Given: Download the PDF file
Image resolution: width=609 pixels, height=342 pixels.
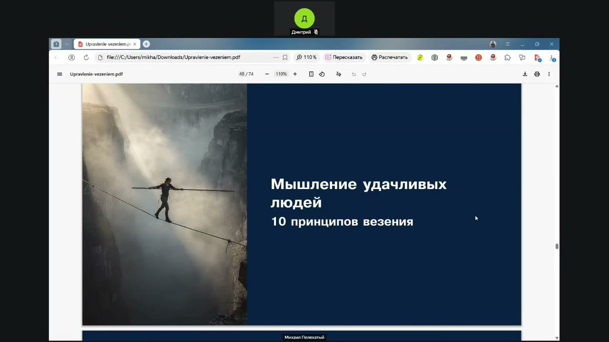Looking at the screenshot, I should click(x=525, y=74).
